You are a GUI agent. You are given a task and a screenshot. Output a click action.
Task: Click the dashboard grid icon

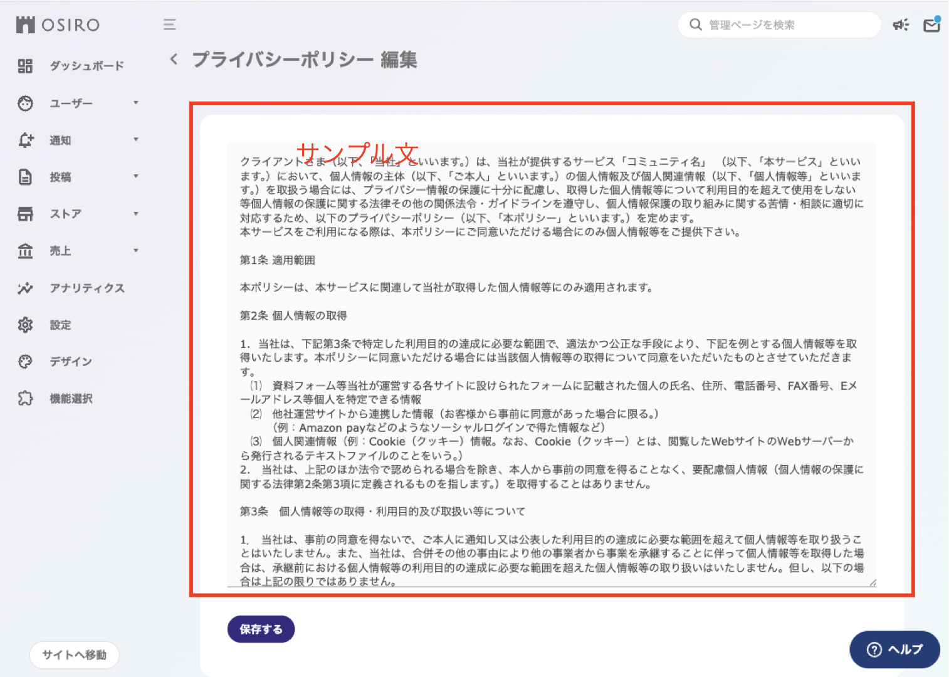(x=25, y=66)
